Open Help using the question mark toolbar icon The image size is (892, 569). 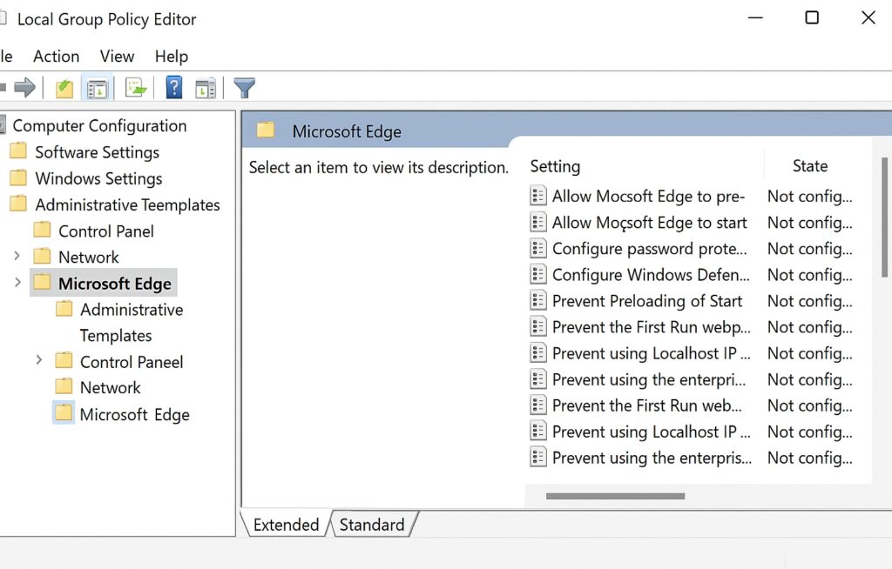point(173,87)
